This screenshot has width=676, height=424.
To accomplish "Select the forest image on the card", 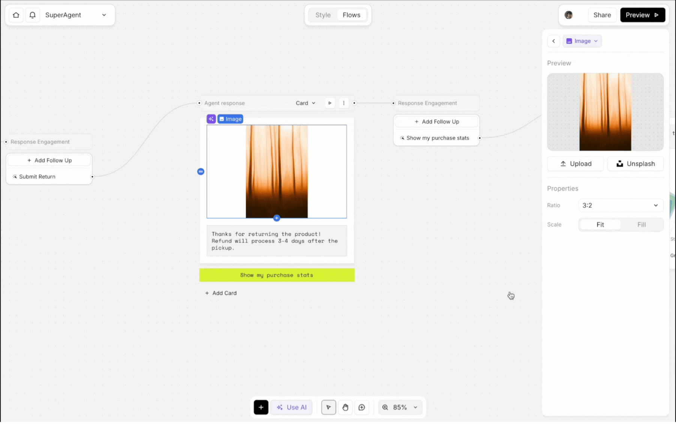I will coord(277,172).
